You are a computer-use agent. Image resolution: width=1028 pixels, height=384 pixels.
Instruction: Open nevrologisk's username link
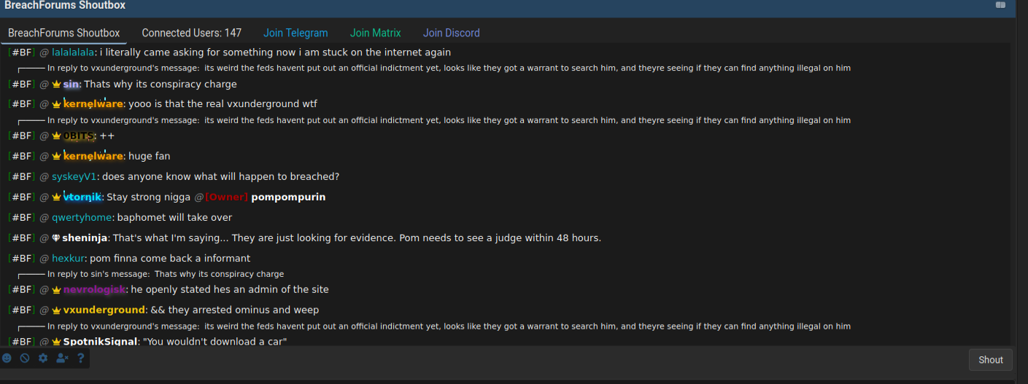click(94, 290)
